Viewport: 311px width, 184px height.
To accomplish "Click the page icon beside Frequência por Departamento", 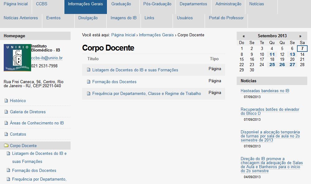I will (88, 93).
